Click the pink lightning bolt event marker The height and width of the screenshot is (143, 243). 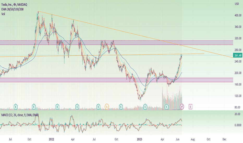182,107
